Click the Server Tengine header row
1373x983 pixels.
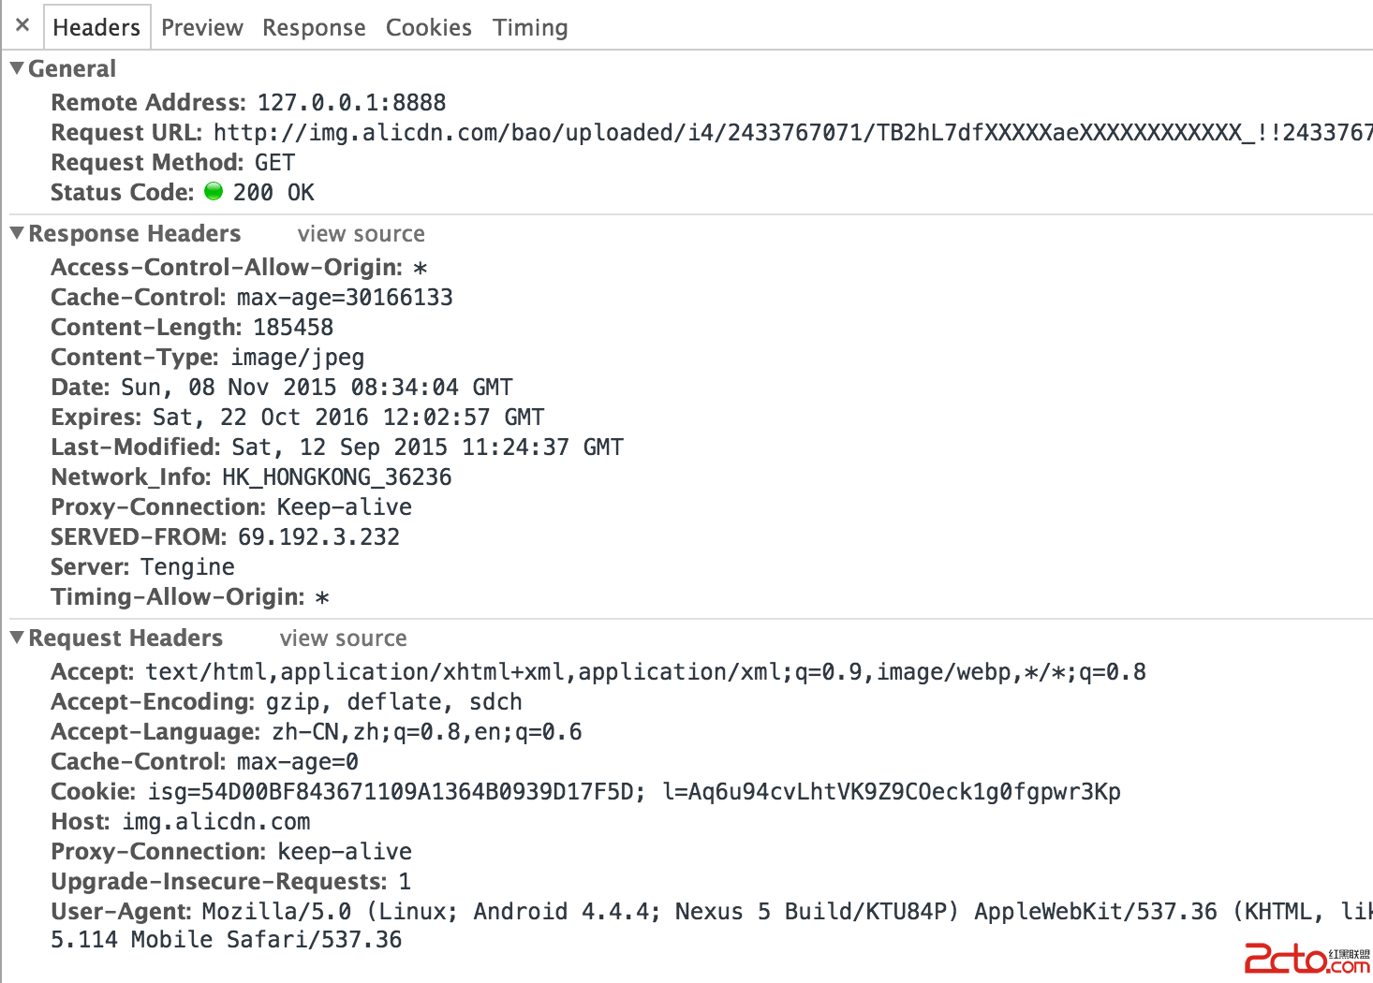[142, 567]
